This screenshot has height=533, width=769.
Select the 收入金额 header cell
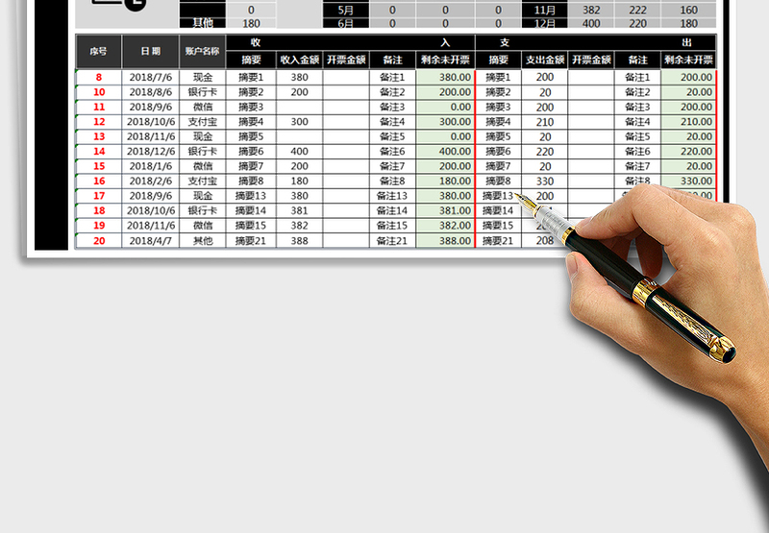[x=299, y=60]
